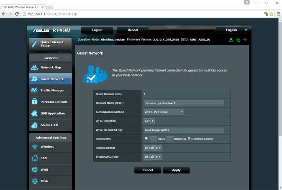282x190 pixels.
Task: Open Parental Controls padlock icon
Action: (x=34, y=102)
